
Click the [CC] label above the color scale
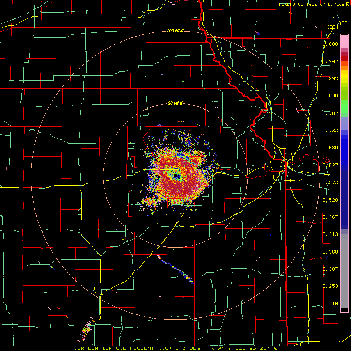[x=333, y=27]
